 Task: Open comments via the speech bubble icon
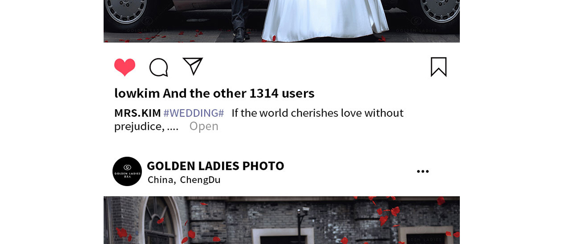[x=159, y=67]
